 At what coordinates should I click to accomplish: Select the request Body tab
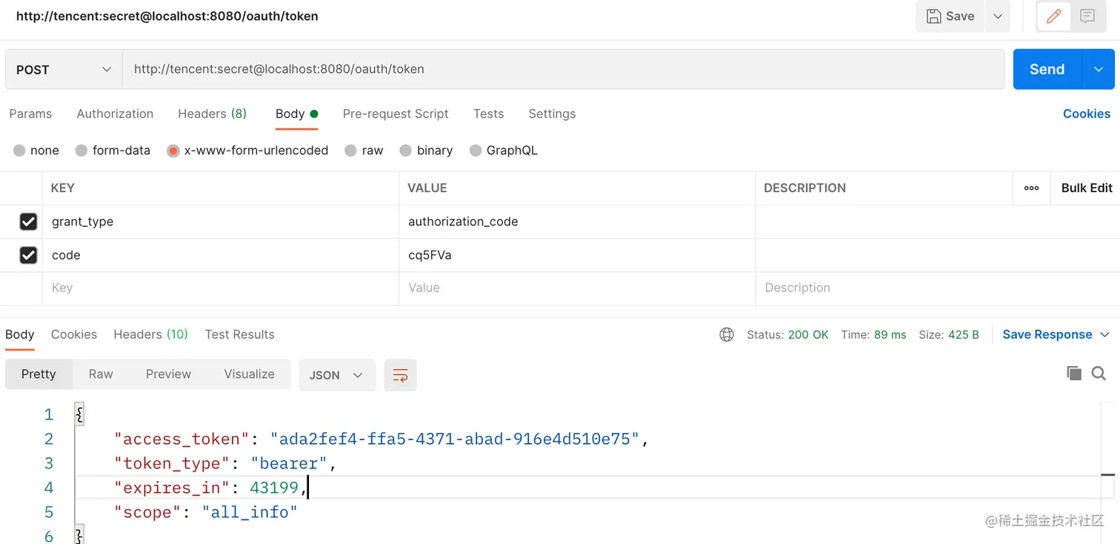point(296,113)
